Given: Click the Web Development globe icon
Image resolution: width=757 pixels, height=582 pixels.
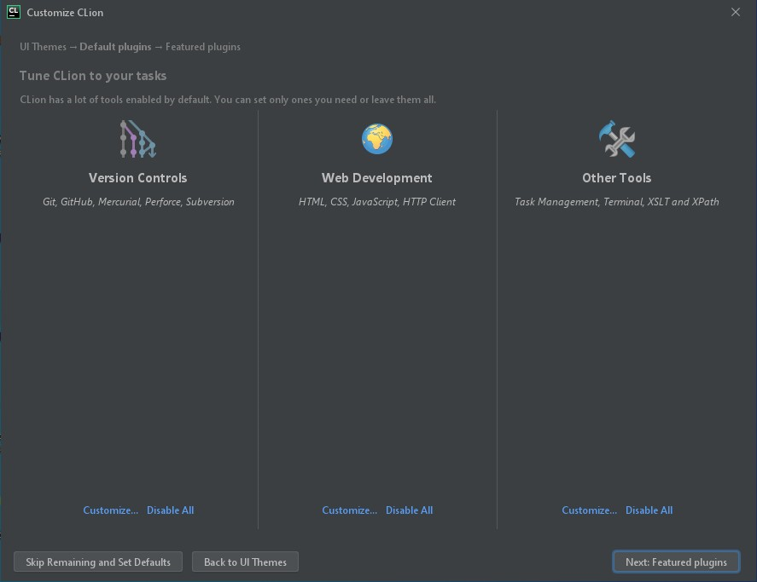Looking at the screenshot, I should click(377, 139).
